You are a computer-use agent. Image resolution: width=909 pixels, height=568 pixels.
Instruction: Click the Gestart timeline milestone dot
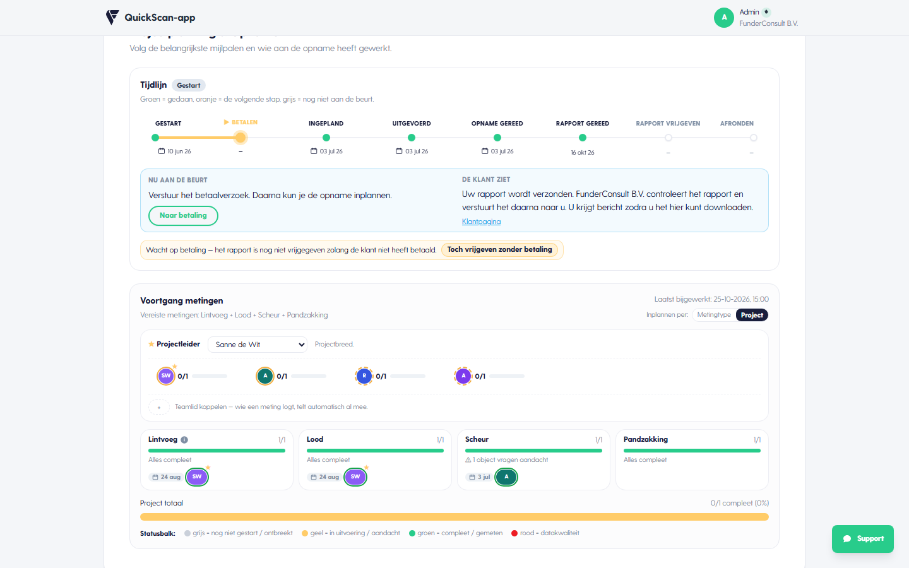click(x=155, y=138)
